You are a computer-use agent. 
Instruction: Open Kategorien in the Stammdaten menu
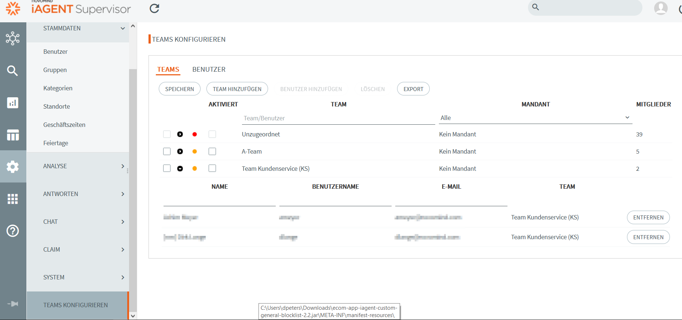click(58, 88)
